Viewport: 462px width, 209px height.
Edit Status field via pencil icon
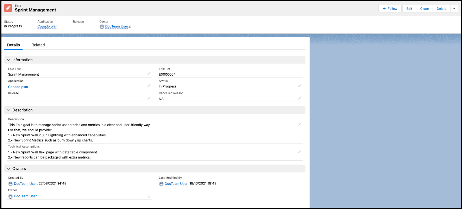coord(300,86)
